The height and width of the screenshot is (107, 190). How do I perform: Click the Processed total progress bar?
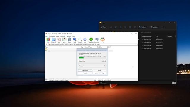click(x=92, y=67)
